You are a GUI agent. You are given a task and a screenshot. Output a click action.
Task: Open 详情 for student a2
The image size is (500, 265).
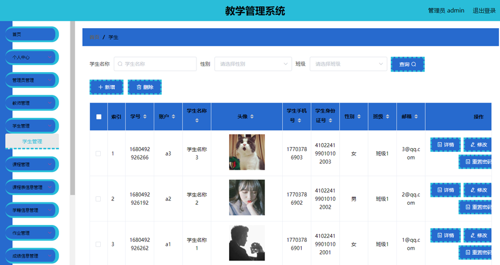445,190
